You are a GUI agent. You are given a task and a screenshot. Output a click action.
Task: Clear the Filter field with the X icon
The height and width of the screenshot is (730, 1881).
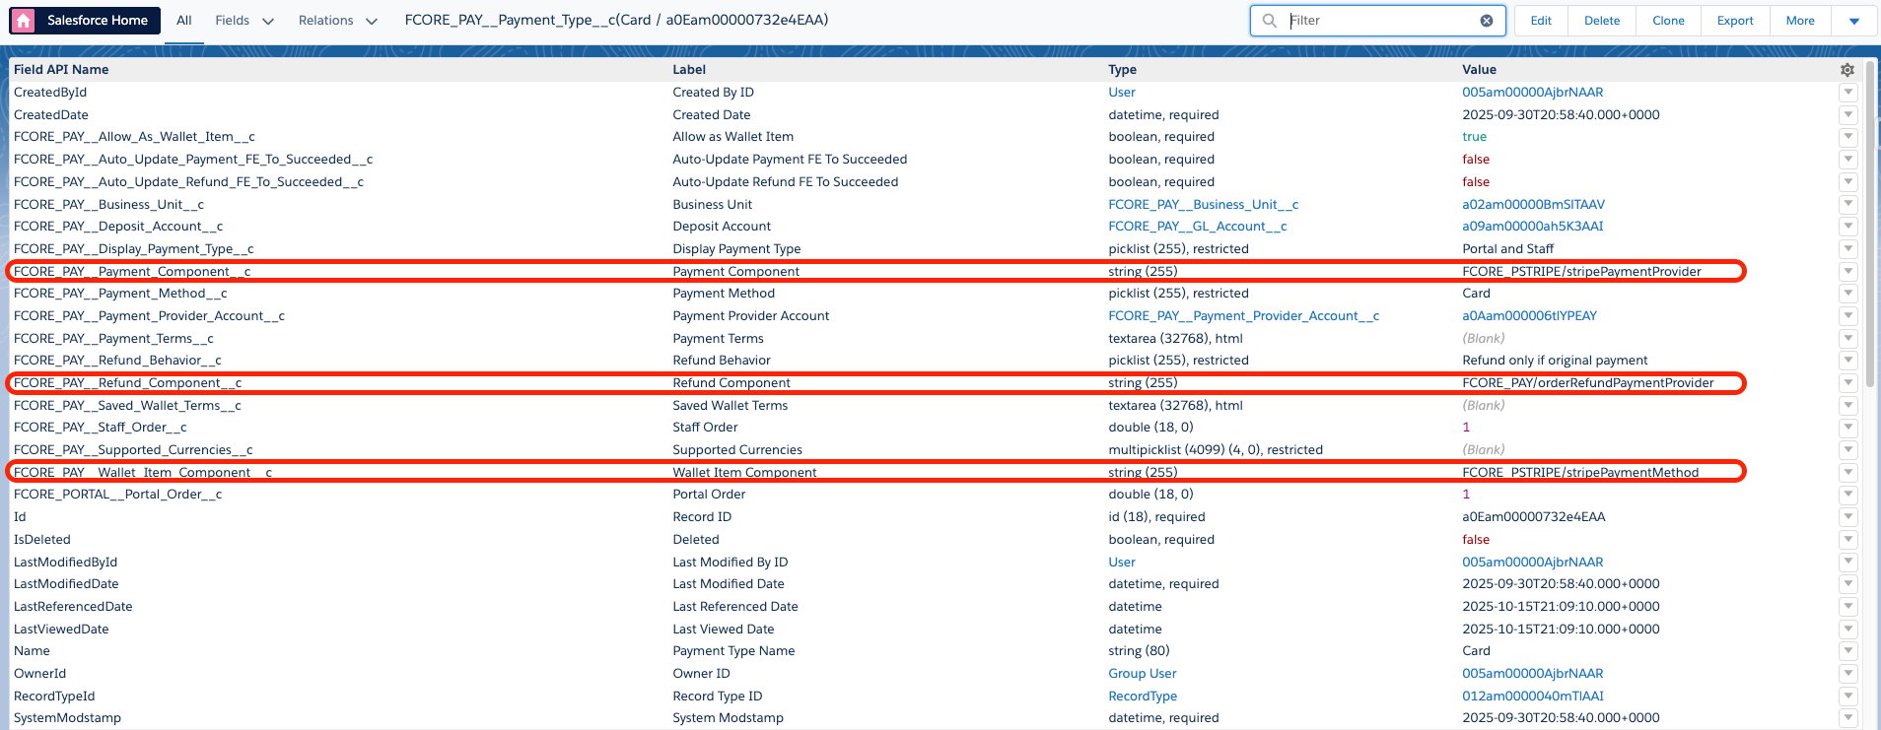click(x=1487, y=21)
